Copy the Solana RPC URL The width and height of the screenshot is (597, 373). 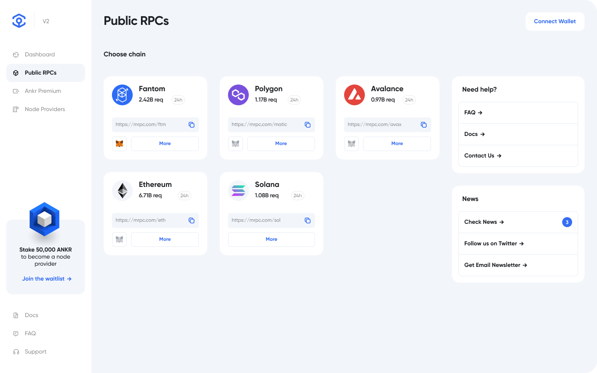tap(308, 220)
